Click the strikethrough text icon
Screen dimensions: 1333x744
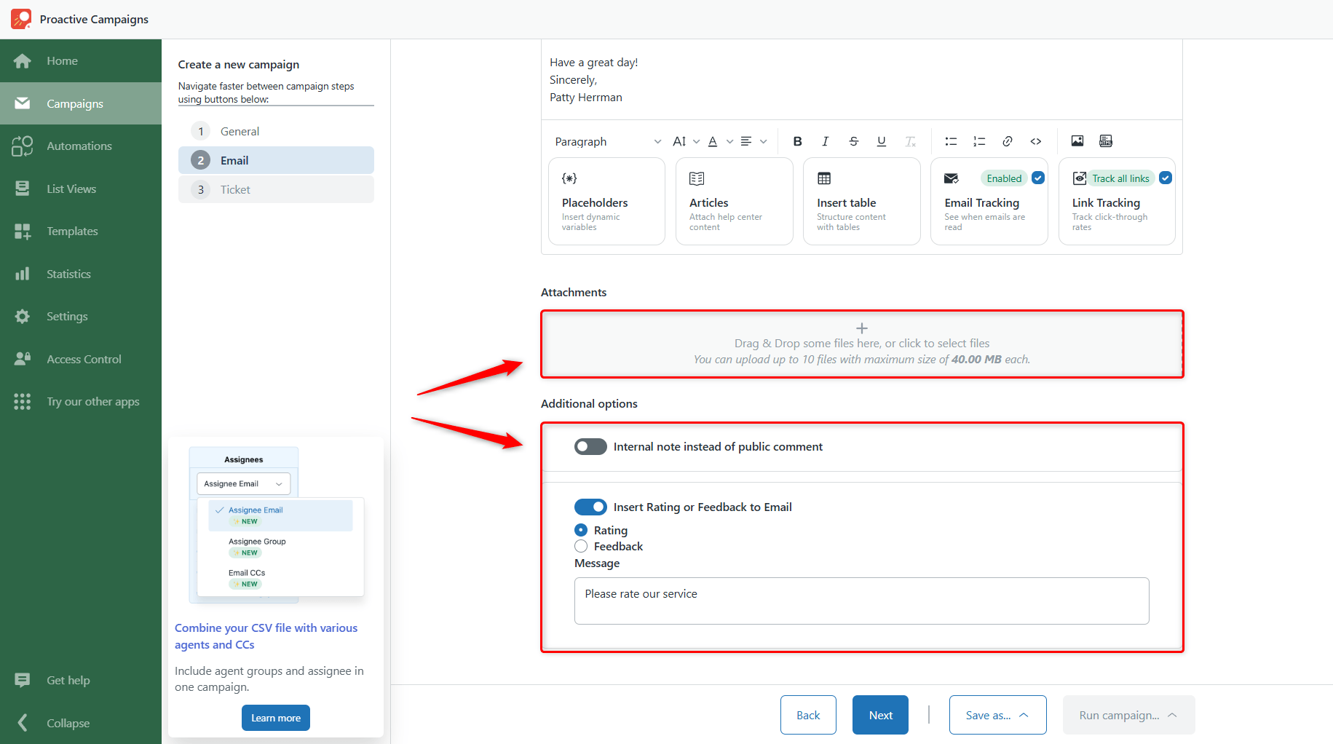(853, 141)
